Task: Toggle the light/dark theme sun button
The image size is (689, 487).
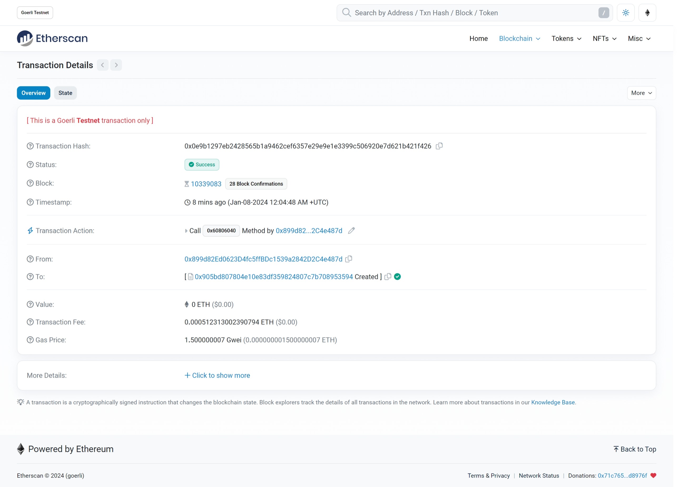Action: 626,13
